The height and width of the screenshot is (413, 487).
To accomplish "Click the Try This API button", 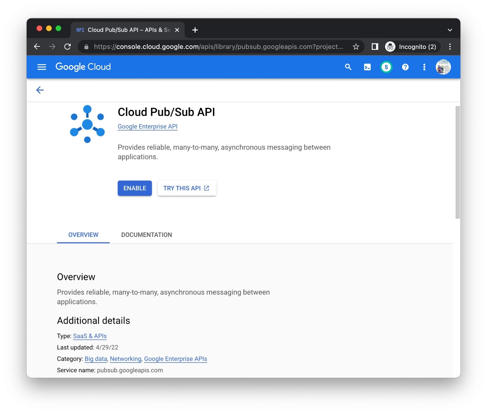I will [x=187, y=188].
